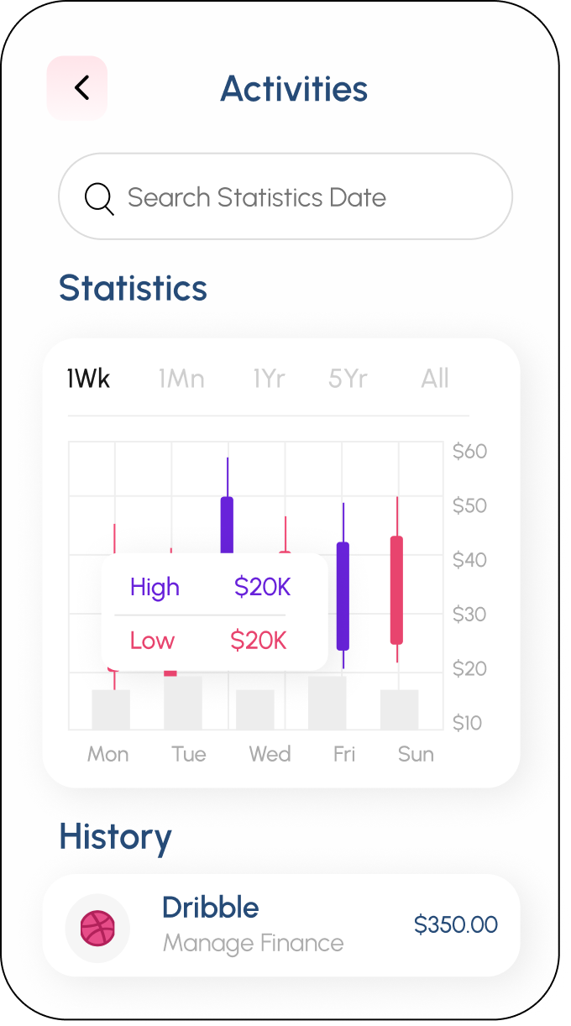Click the purple candlestick above Fri
Viewport: 571px width, 1026px height.
point(343,595)
